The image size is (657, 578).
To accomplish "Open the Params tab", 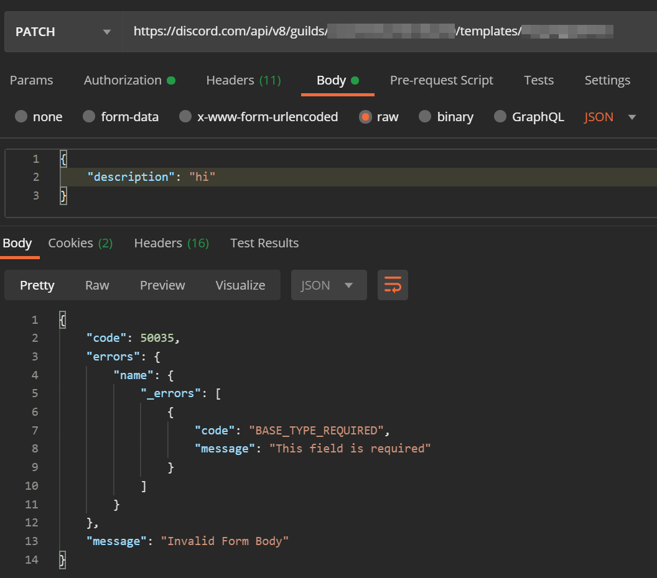I will pyautogui.click(x=32, y=80).
